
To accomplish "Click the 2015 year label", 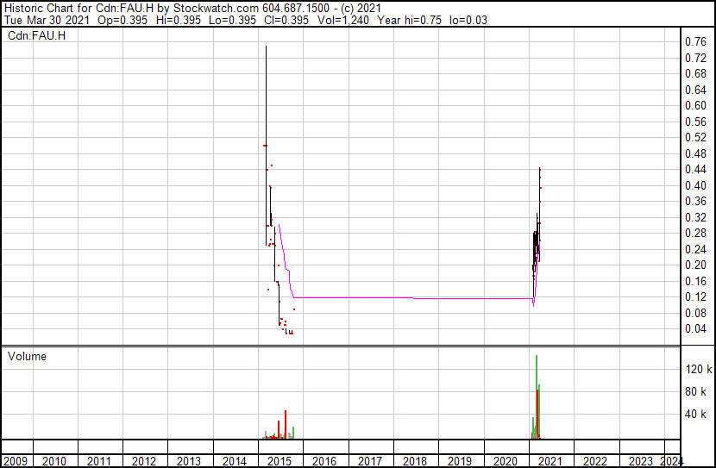I will (279, 461).
